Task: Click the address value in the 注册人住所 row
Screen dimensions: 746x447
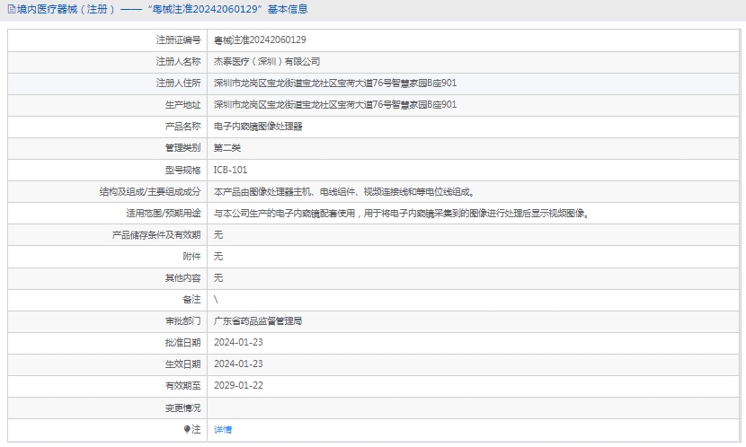Action: point(334,83)
